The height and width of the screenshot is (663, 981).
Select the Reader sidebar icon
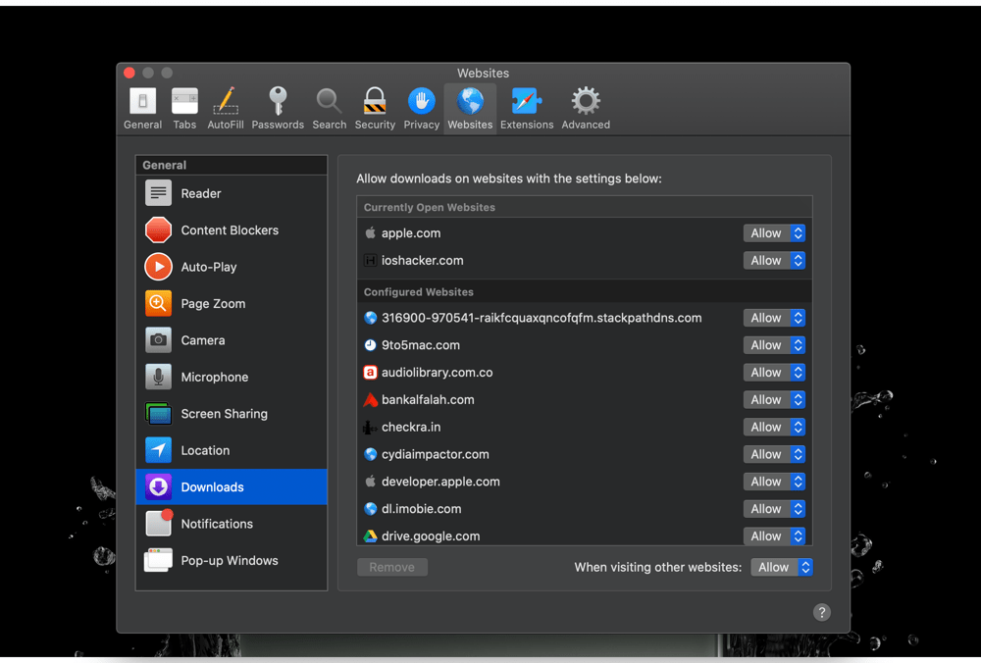[158, 193]
